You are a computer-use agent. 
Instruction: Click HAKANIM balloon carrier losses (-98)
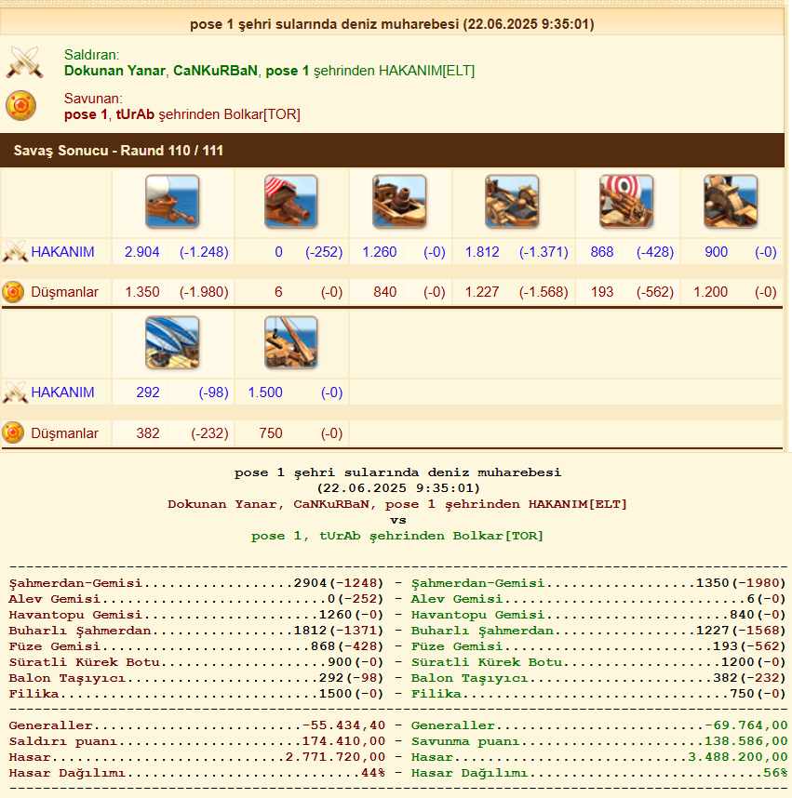pyautogui.click(x=213, y=392)
